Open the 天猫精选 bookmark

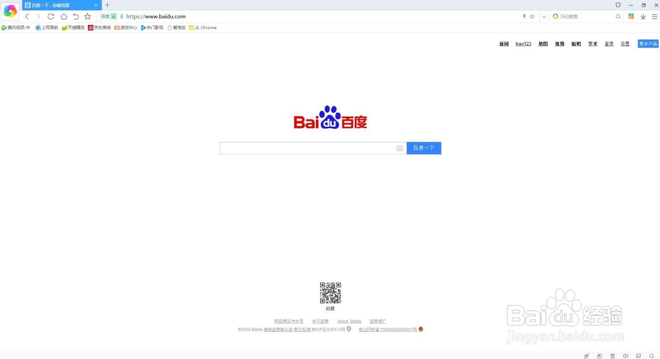point(73,27)
